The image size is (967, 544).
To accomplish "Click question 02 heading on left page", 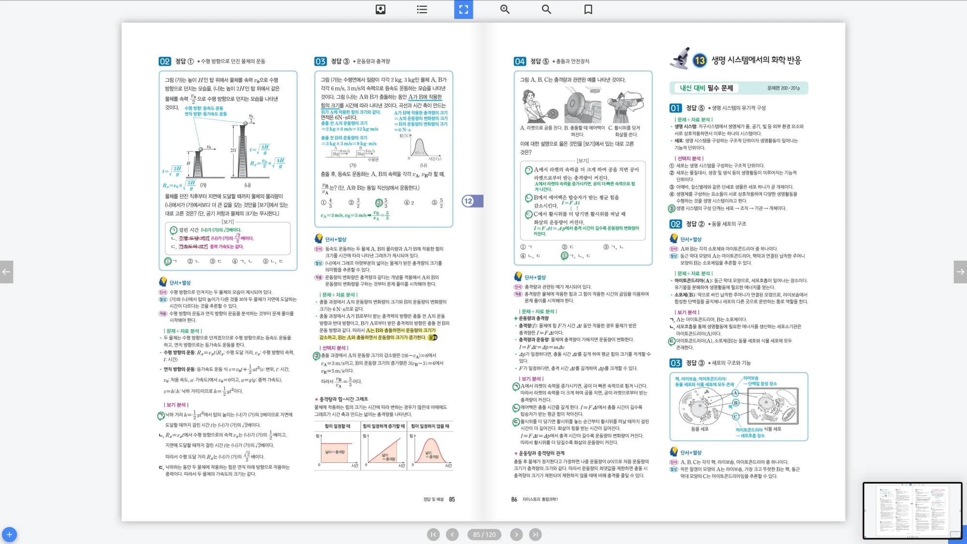I will [x=165, y=61].
